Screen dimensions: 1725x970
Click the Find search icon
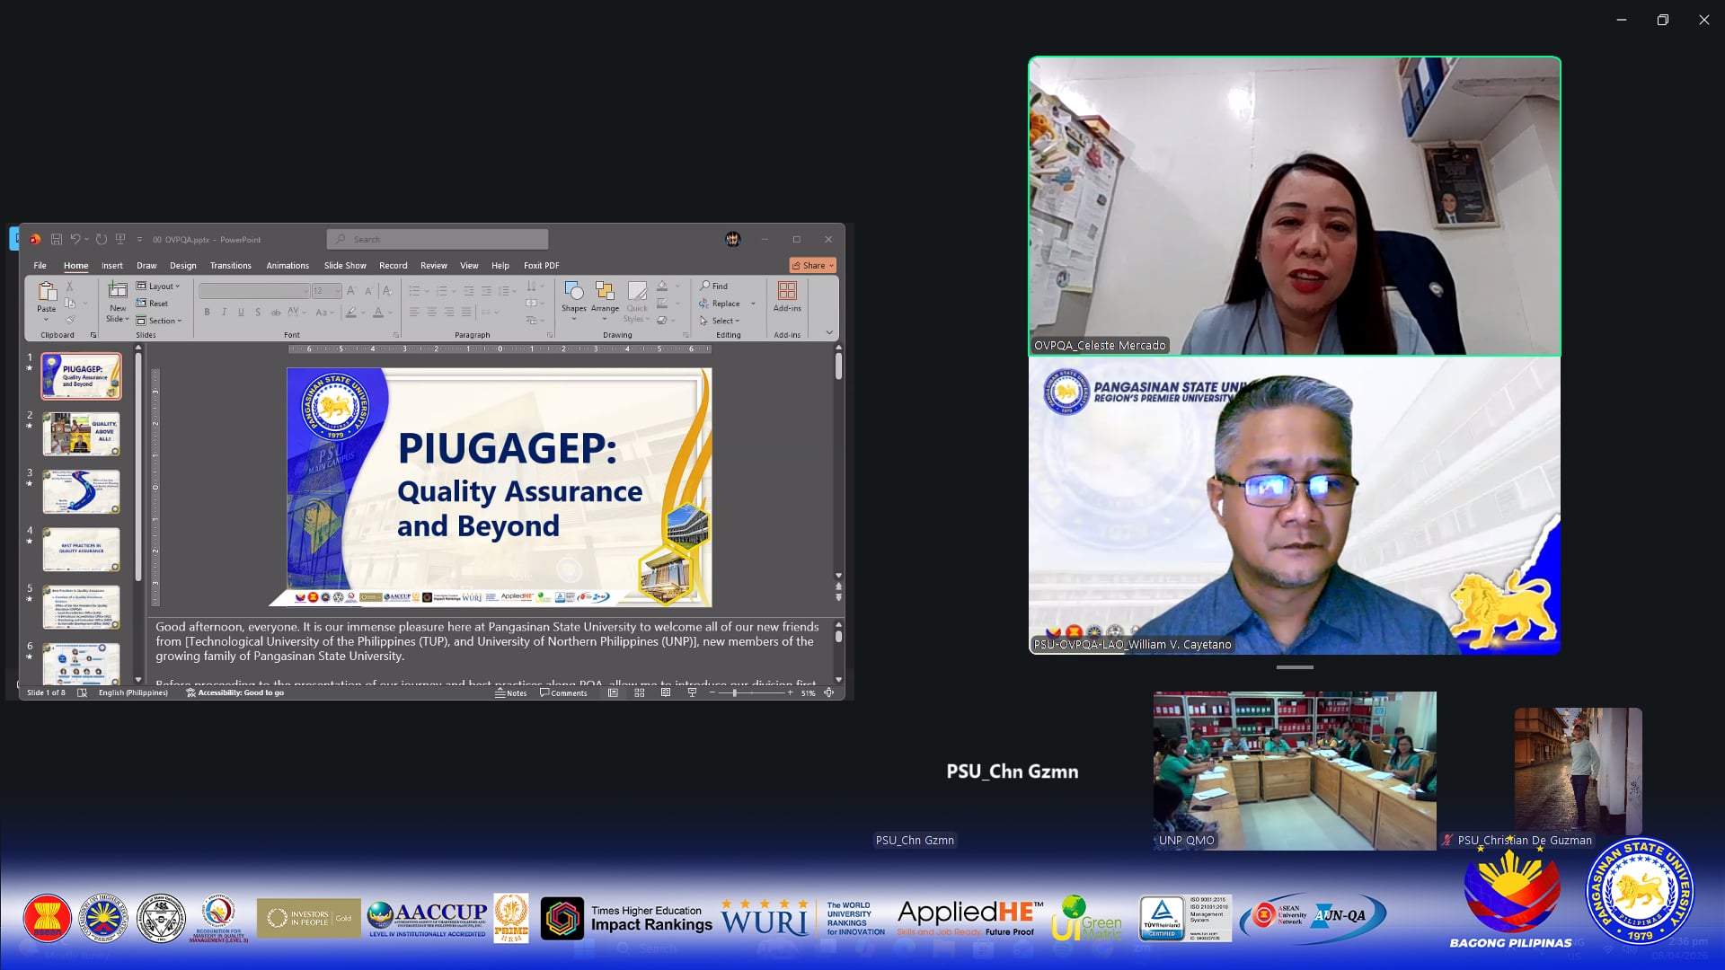(714, 287)
